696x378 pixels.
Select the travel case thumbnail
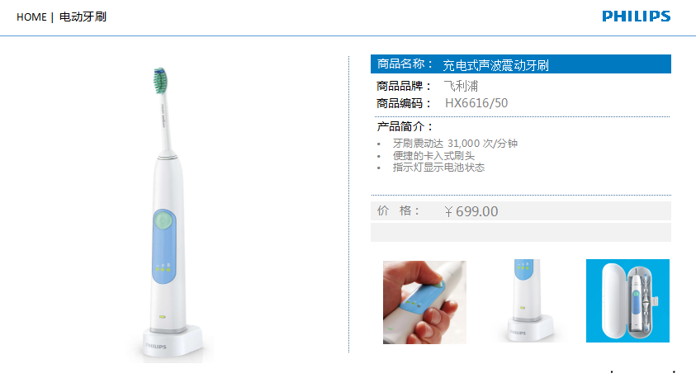point(627,300)
